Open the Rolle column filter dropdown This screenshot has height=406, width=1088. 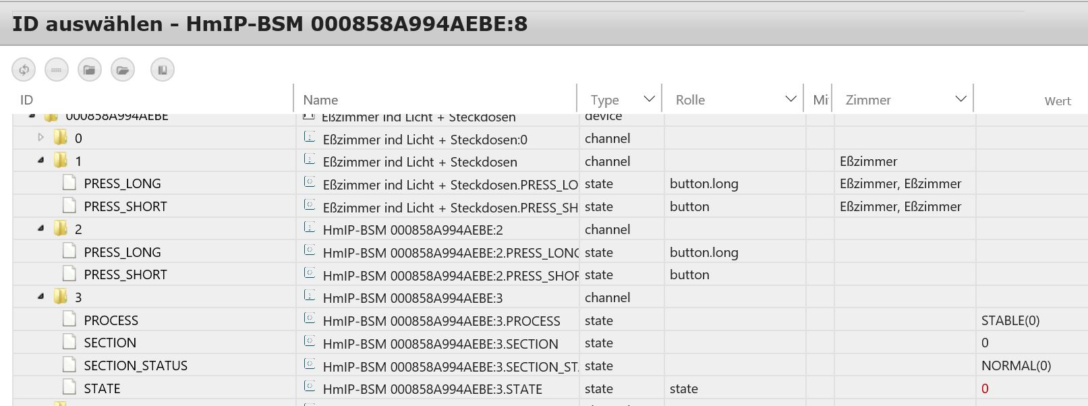pos(791,99)
